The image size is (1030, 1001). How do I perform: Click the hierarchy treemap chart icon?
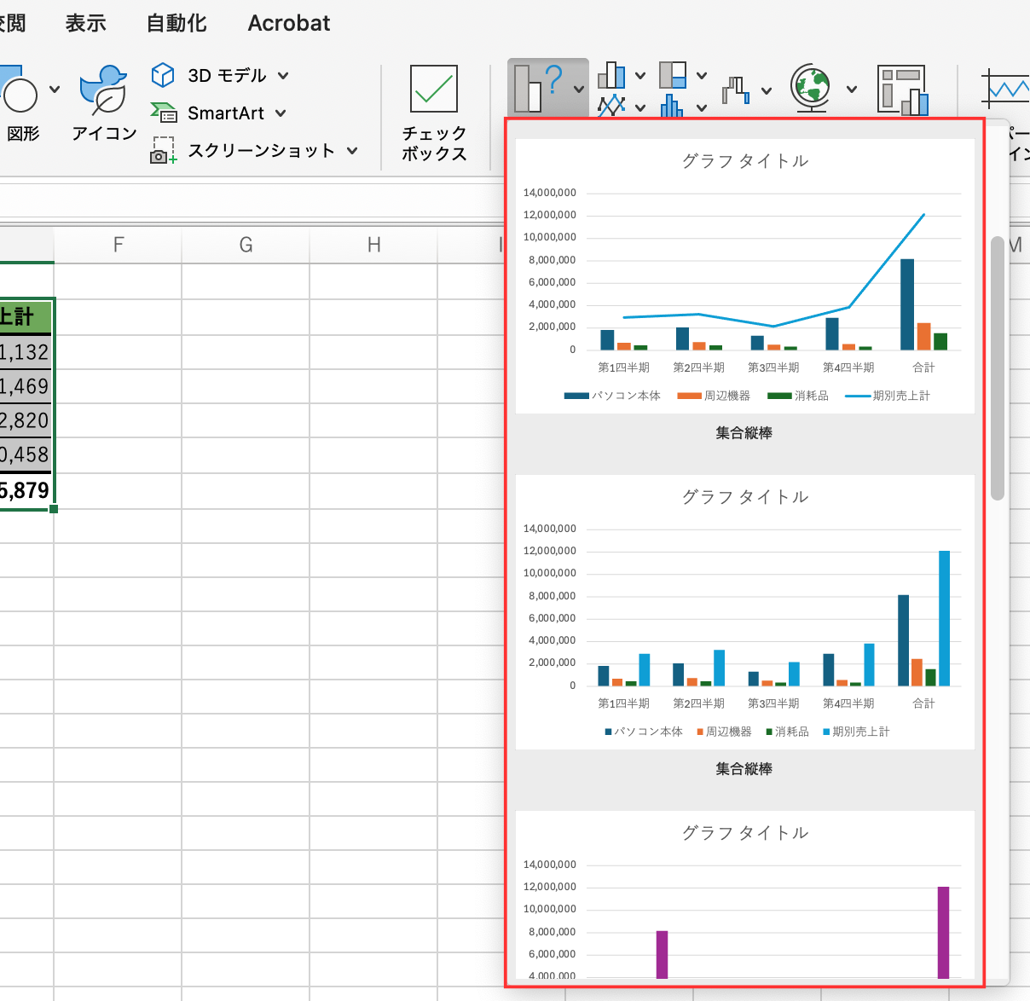point(673,76)
